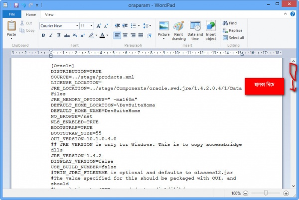Click the text "JRE_VERSION=1.4.2"

point(76,156)
